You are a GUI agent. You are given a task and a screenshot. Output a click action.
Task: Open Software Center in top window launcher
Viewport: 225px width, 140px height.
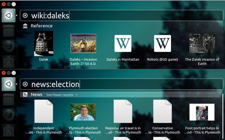click(x=9, y=62)
